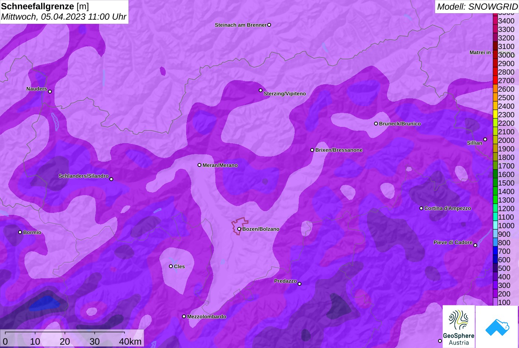Click the 20 tick label on scale bar
519x348 pixels.
click(65, 341)
